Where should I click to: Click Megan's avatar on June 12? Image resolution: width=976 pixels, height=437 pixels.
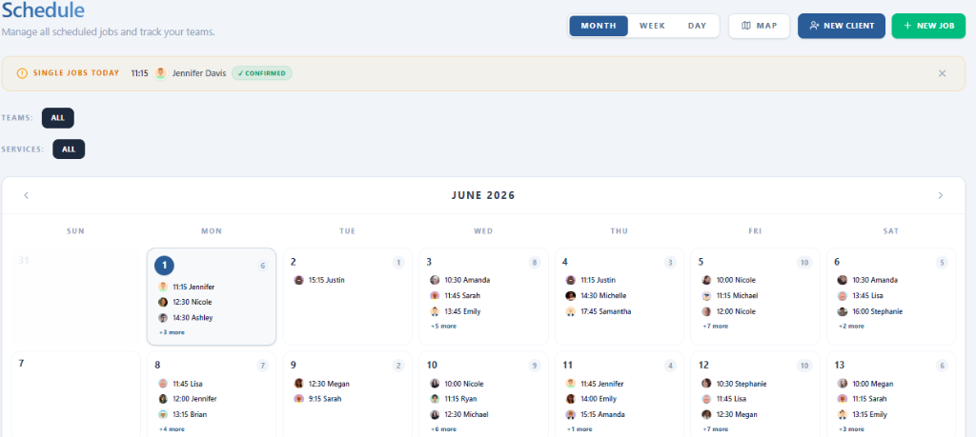706,414
